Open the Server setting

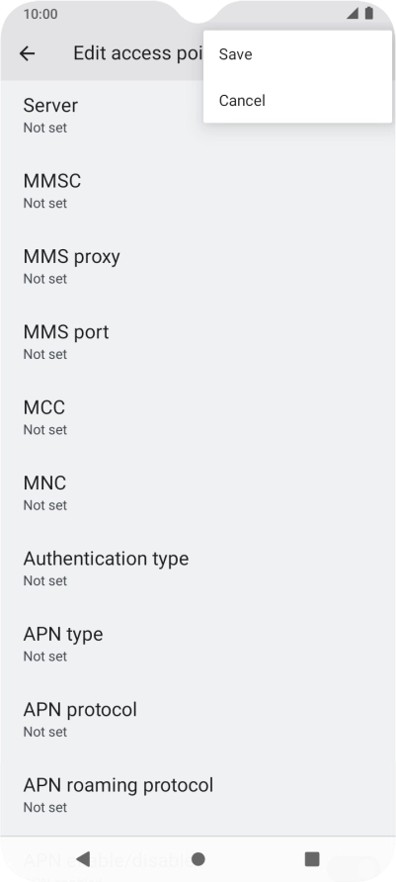pos(198,116)
